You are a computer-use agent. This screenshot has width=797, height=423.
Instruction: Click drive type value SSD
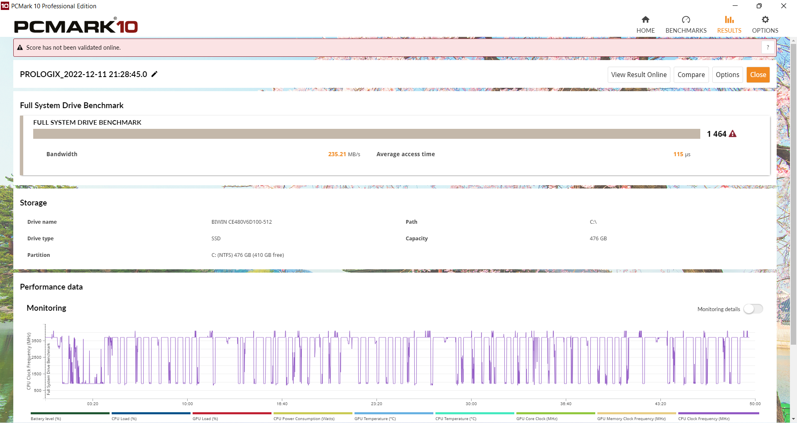click(216, 239)
